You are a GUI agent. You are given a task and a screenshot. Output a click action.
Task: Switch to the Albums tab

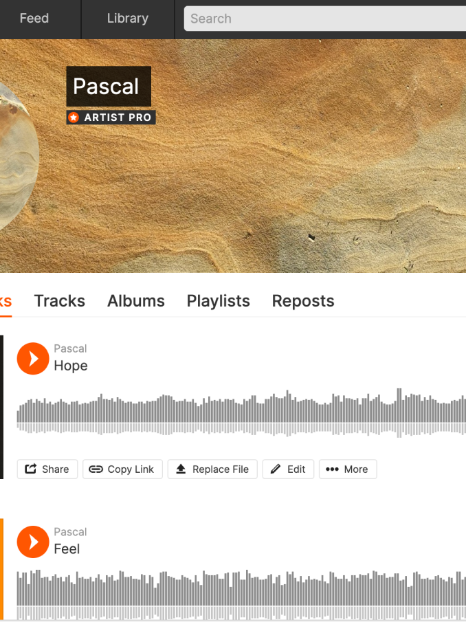click(136, 301)
